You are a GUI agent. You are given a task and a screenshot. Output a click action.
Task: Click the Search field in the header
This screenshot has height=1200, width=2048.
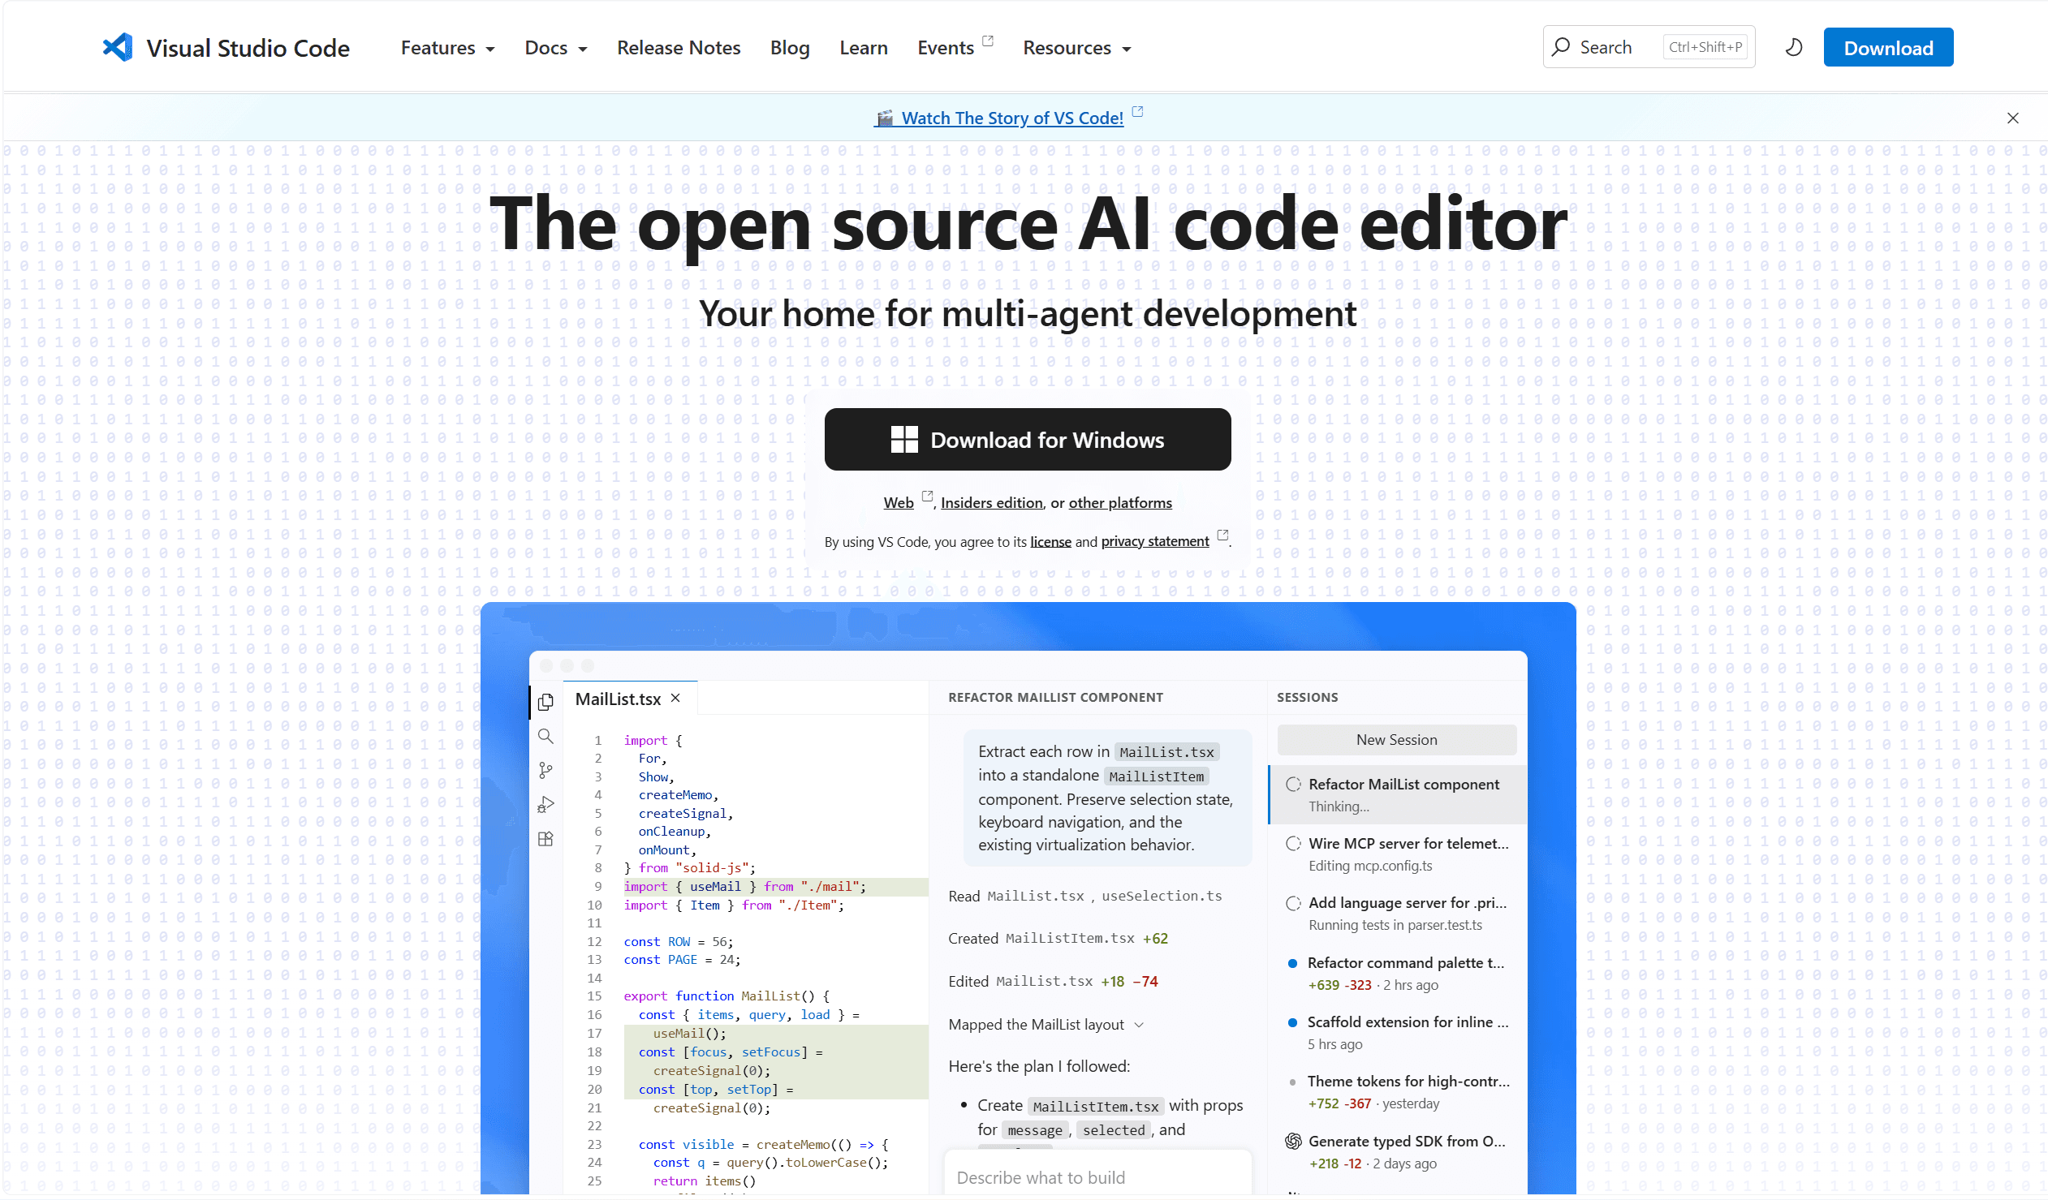click(x=1648, y=47)
